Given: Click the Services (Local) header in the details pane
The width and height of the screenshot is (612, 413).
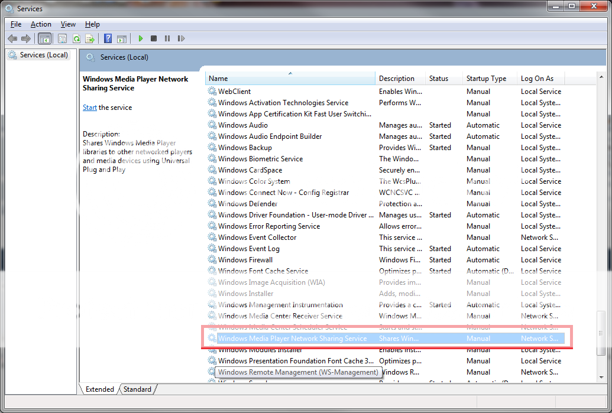Looking at the screenshot, I should pyautogui.click(x=124, y=57).
